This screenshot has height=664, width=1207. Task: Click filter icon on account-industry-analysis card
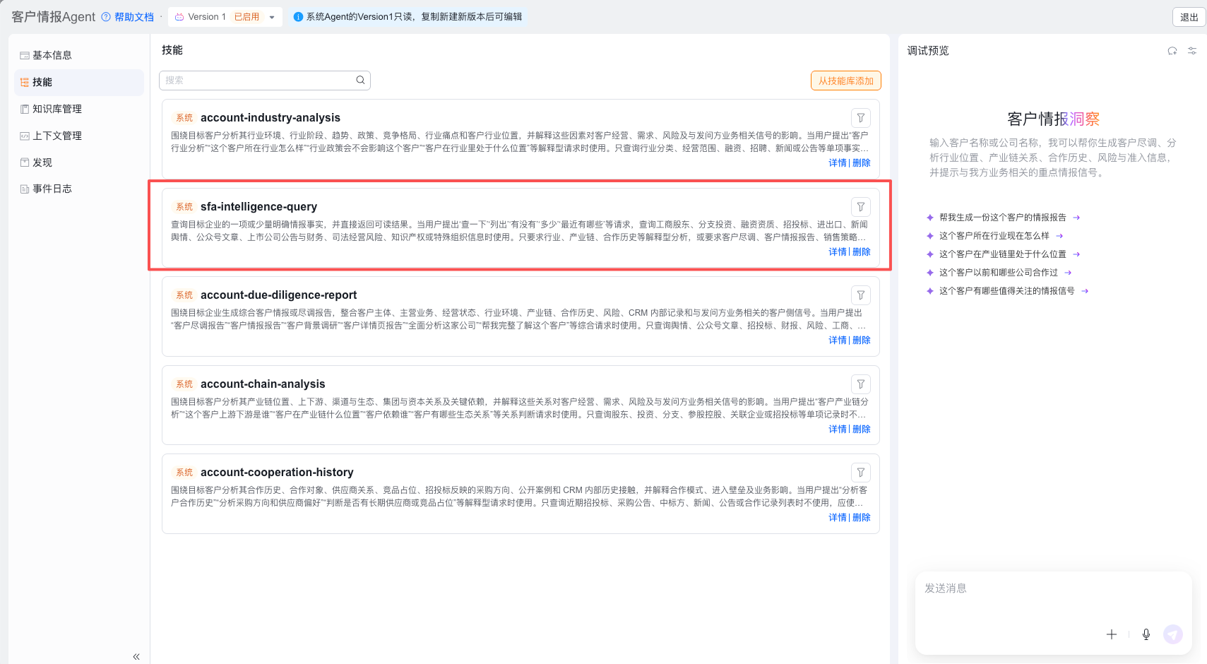[860, 118]
